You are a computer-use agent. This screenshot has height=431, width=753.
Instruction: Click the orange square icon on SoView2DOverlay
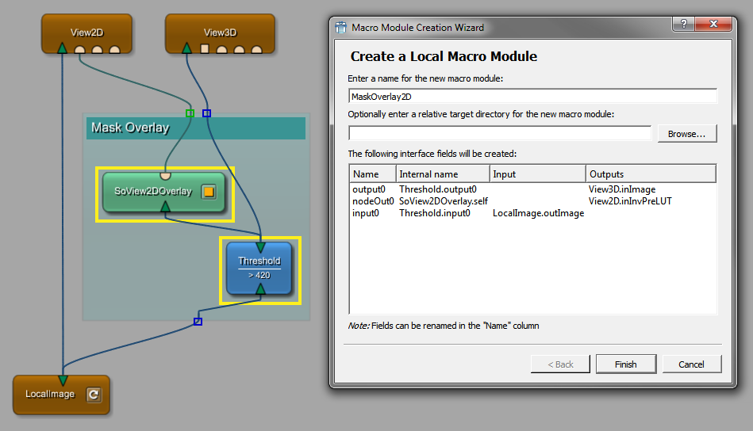pos(209,192)
